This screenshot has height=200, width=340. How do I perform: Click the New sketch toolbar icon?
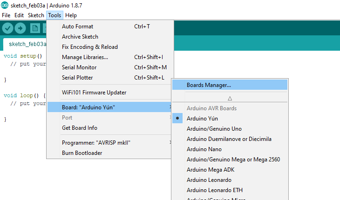click(35, 28)
